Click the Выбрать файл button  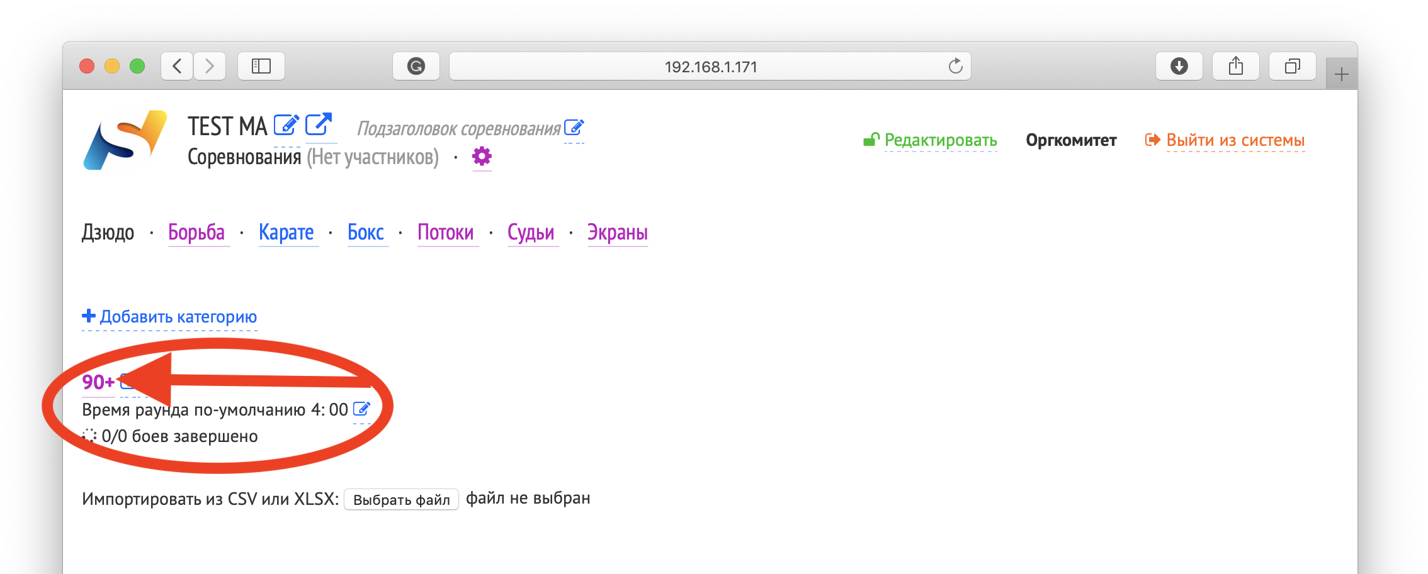click(x=401, y=499)
